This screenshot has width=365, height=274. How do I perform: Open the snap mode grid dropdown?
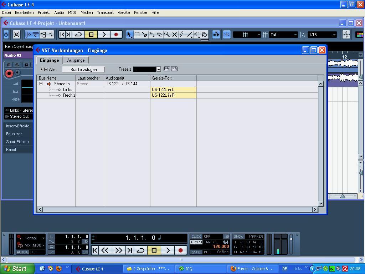[247, 35]
